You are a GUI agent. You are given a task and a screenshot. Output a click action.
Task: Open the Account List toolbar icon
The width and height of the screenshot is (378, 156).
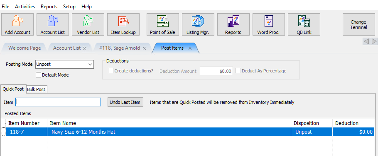53,24
